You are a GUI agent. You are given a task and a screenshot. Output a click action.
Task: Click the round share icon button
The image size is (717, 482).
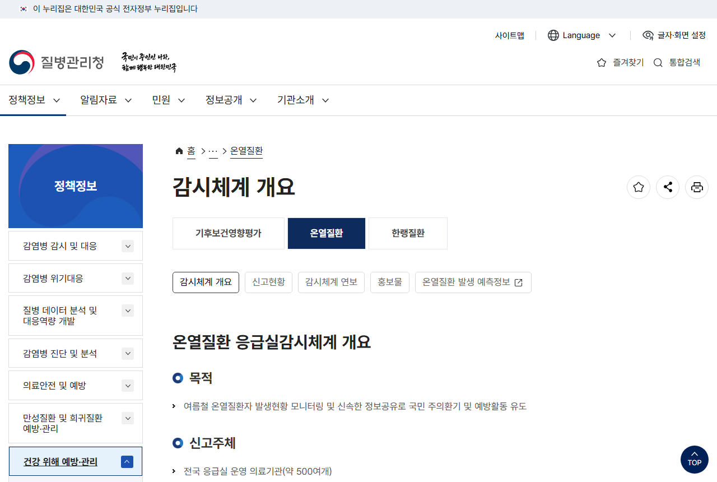tap(668, 187)
